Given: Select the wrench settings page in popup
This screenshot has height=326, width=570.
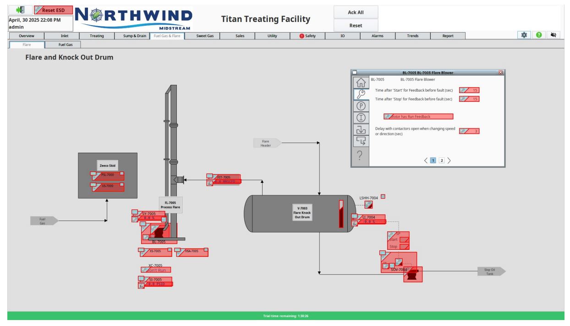Looking at the screenshot, I should pos(360,94).
